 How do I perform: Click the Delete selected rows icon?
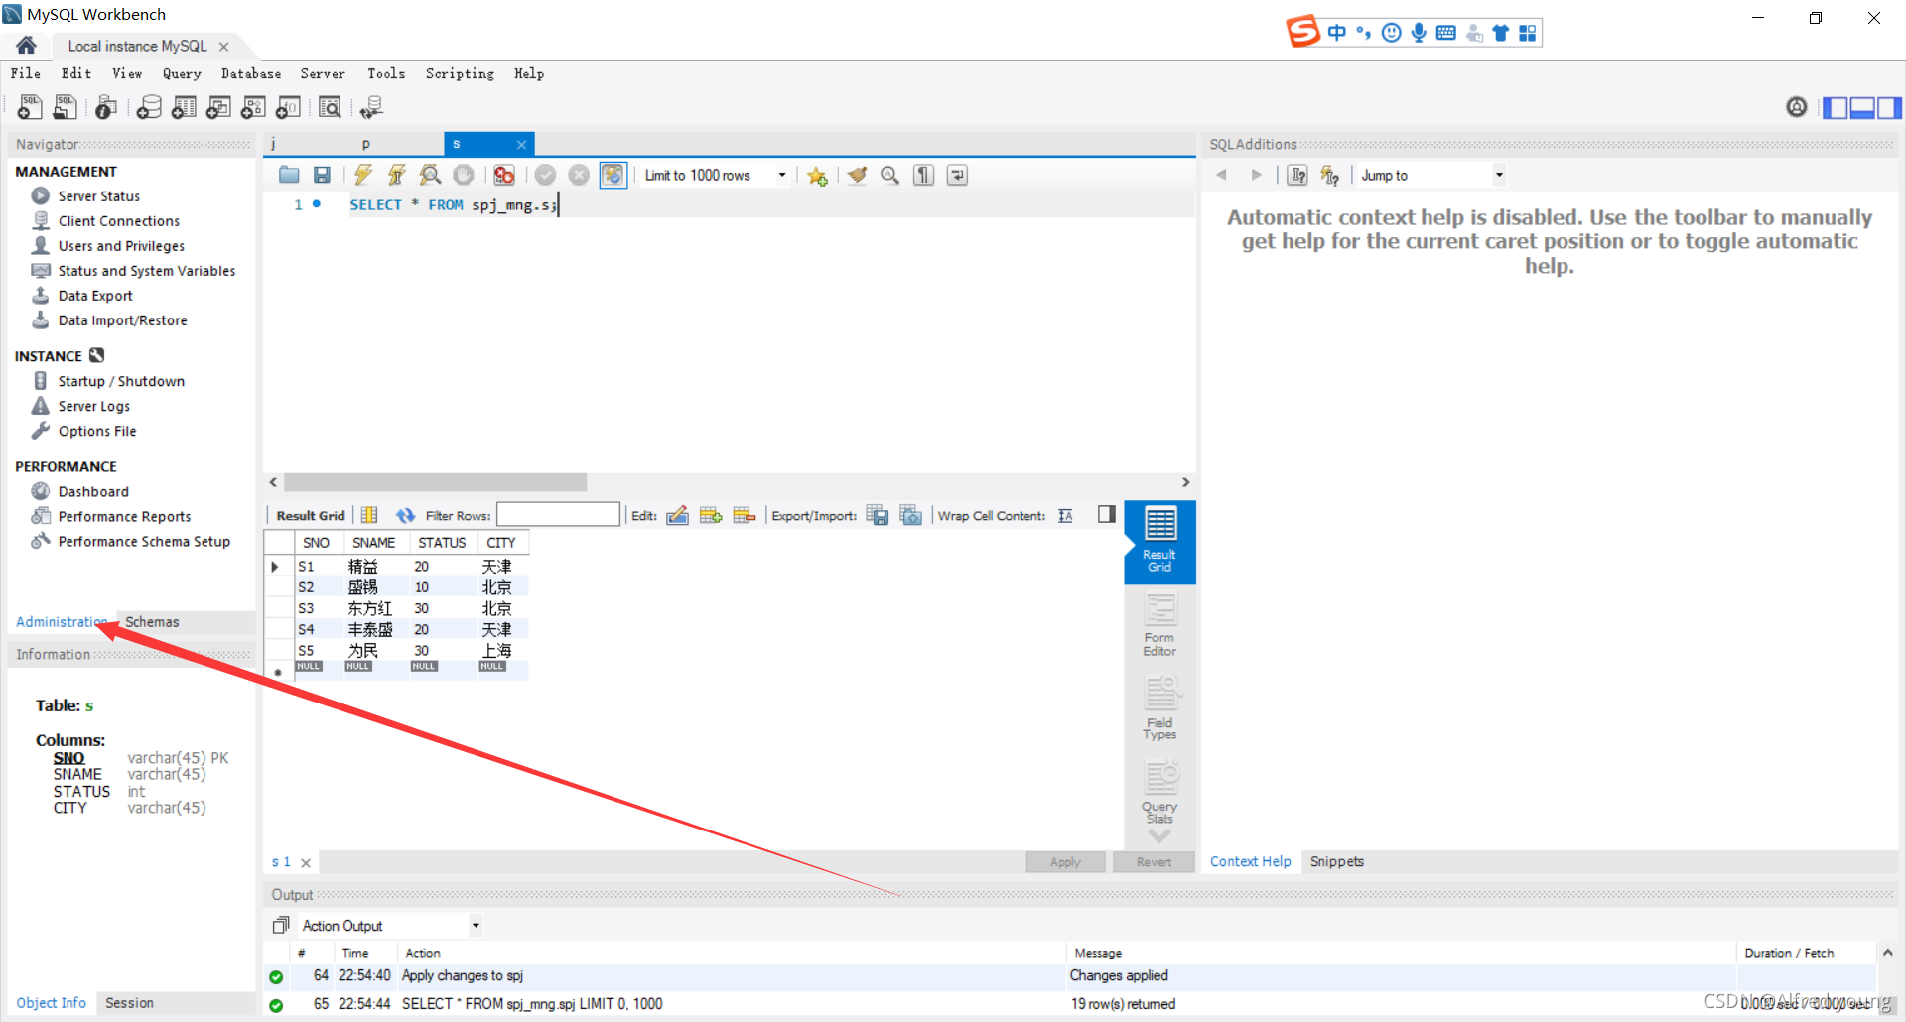click(x=745, y=515)
